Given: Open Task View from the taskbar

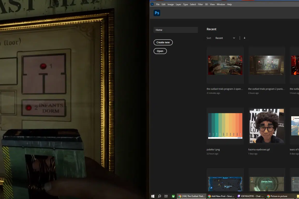Looking at the screenshot, I should click(166, 196).
